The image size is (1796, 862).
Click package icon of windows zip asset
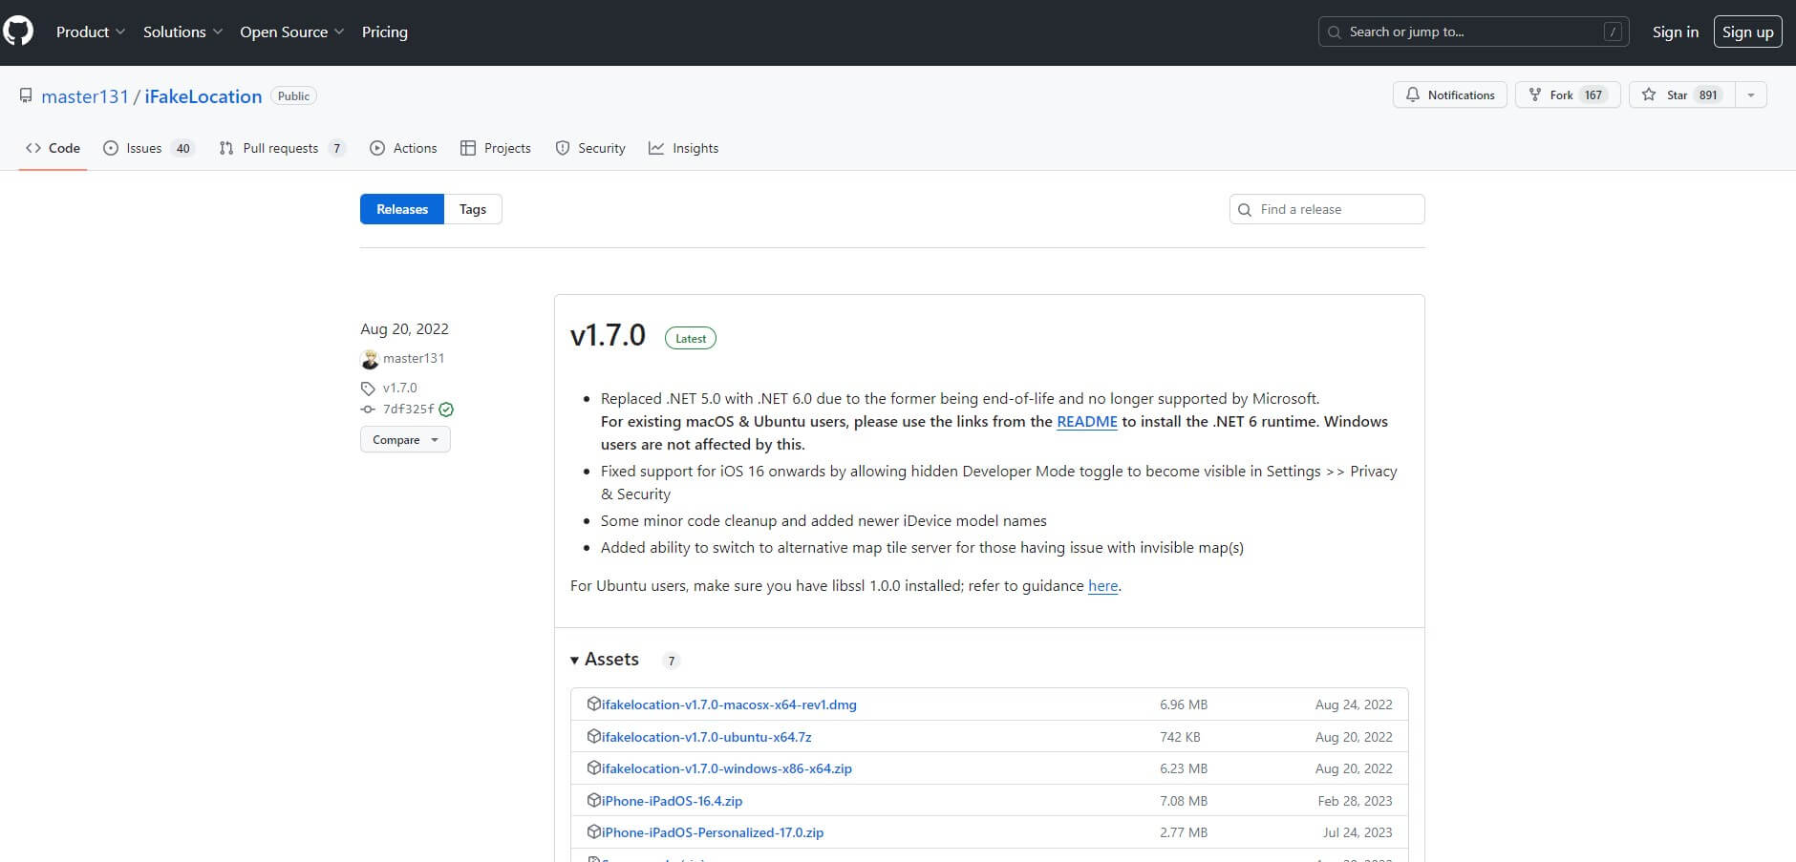593,767
